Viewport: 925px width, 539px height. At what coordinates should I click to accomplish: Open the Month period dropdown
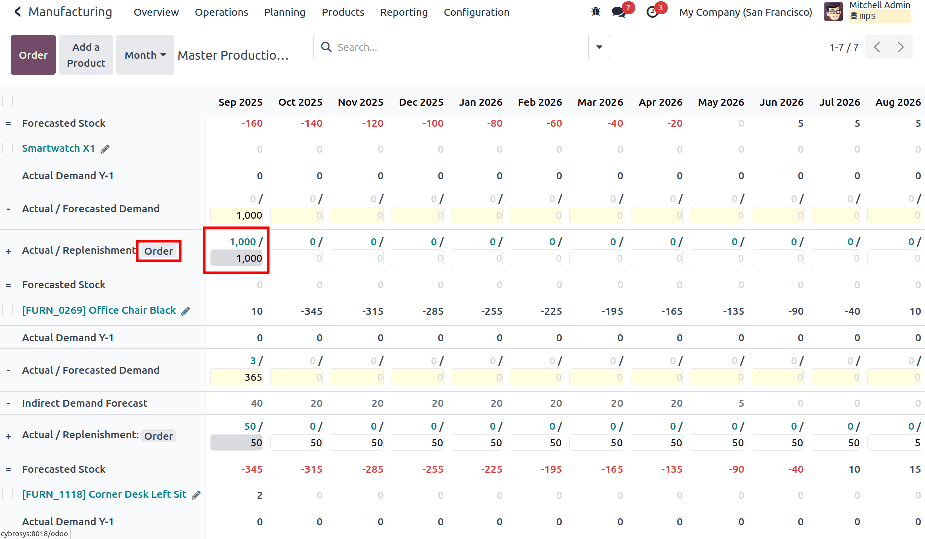coord(145,55)
